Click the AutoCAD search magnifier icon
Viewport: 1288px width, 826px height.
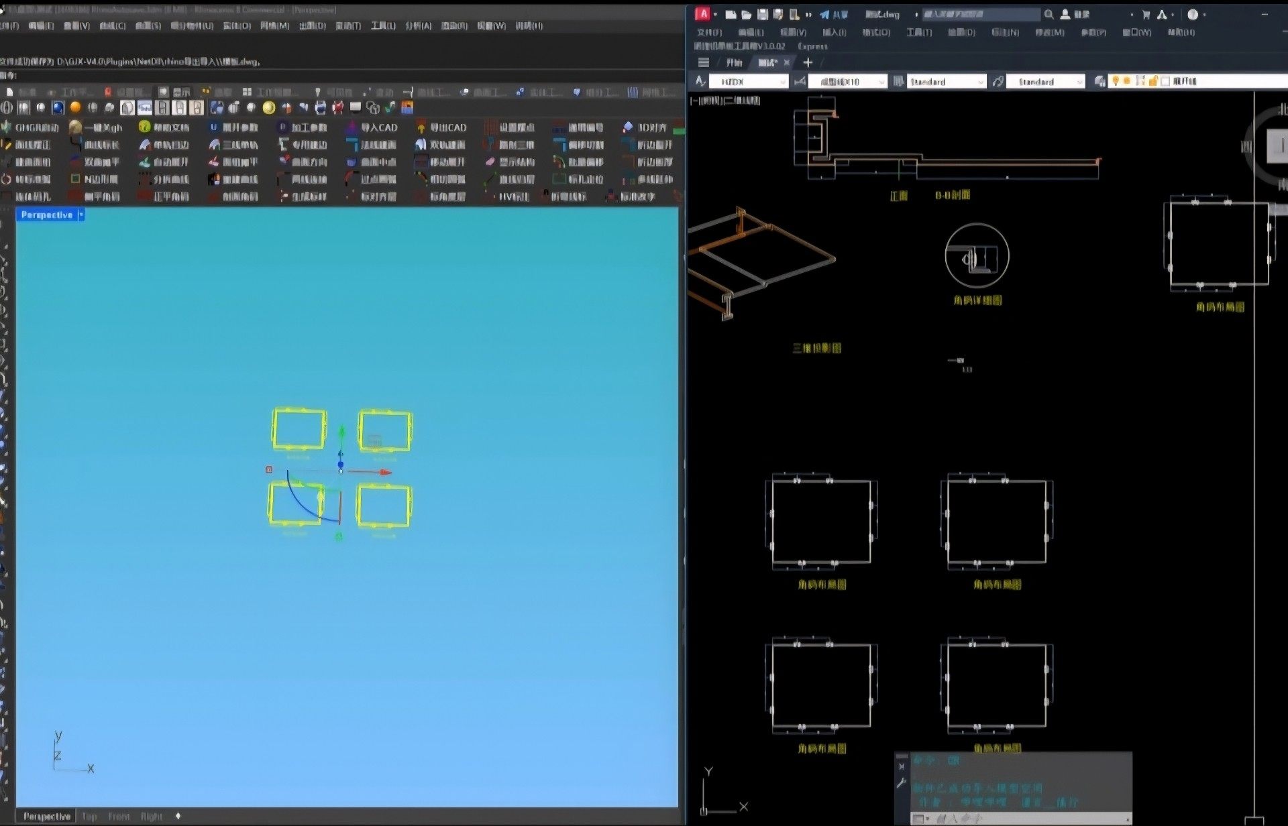1049,14
